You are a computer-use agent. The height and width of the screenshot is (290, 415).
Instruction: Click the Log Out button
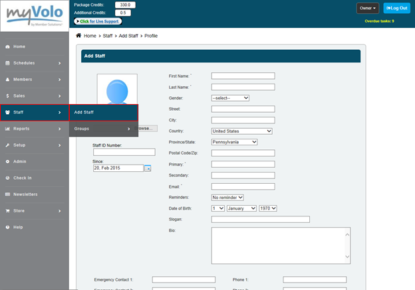[396, 8]
